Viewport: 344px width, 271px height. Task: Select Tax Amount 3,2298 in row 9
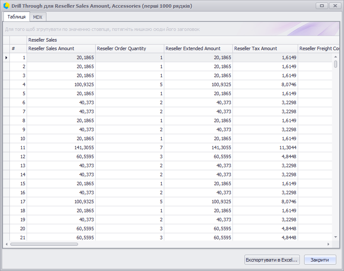(x=265, y=129)
